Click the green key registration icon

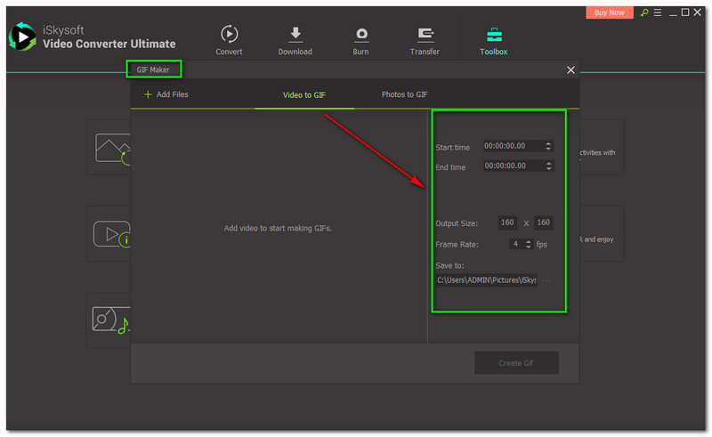644,12
